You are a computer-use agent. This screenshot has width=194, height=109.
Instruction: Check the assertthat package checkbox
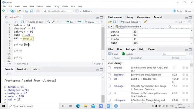(109, 75)
